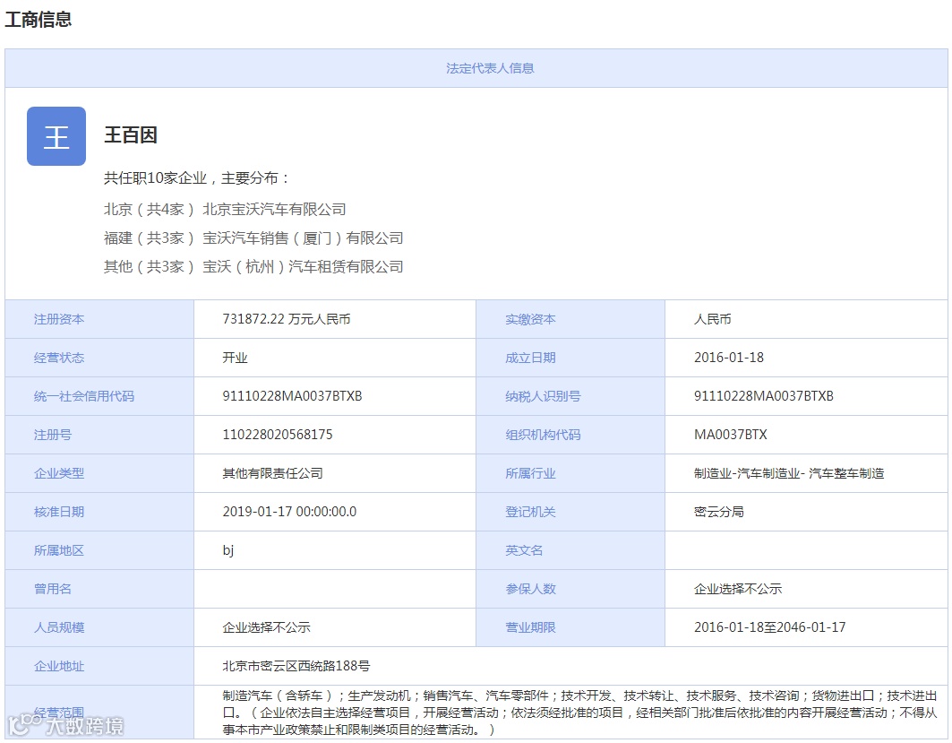The image size is (952, 743).
Task: Select the 企业类型 label
Action: 59,473
